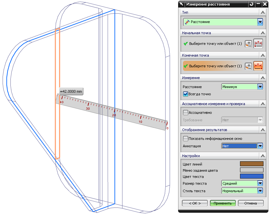Click the 42.0000 mm measurement label

[71, 91]
